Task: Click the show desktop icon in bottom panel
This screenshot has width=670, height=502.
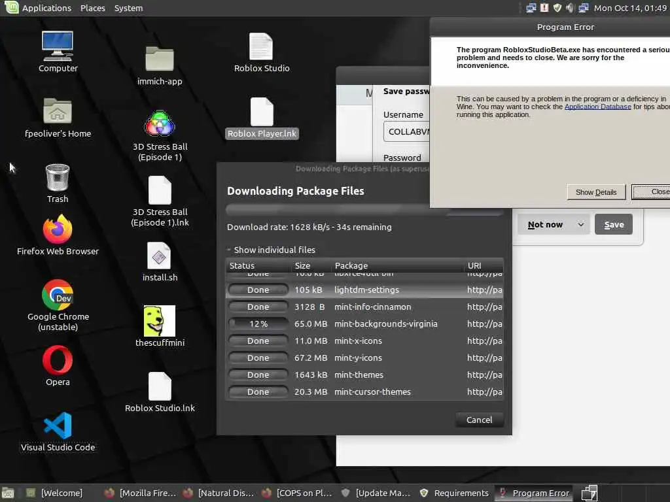Action: 8,493
